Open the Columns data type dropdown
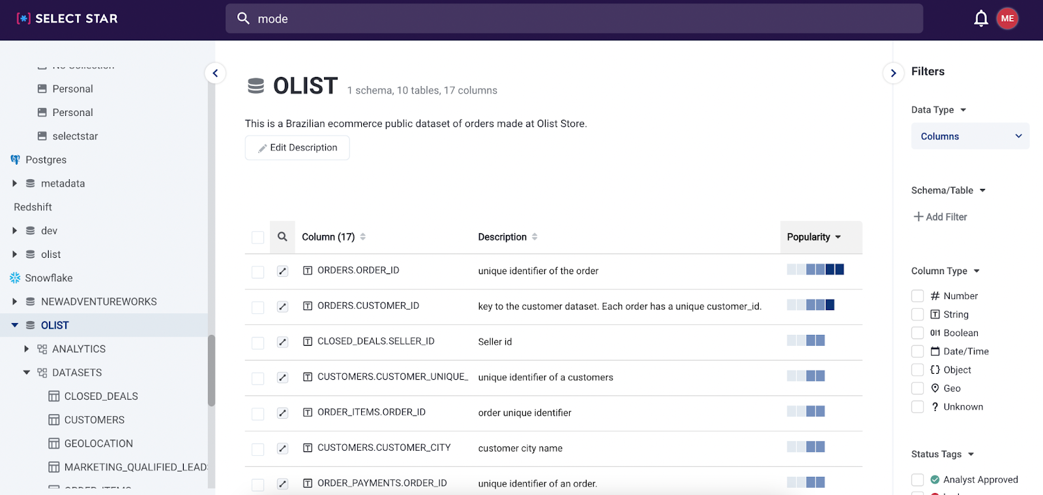The height and width of the screenshot is (495, 1043). click(970, 136)
